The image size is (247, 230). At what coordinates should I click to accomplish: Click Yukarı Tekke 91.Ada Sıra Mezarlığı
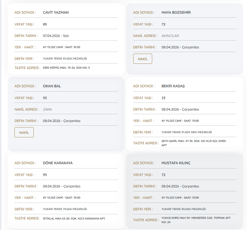(x=187, y=132)
